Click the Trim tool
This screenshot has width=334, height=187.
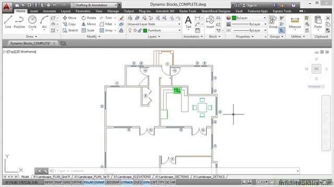(x=106, y=18)
